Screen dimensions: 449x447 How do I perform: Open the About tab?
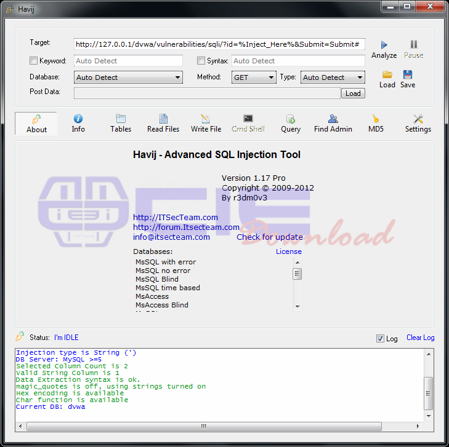[36, 124]
